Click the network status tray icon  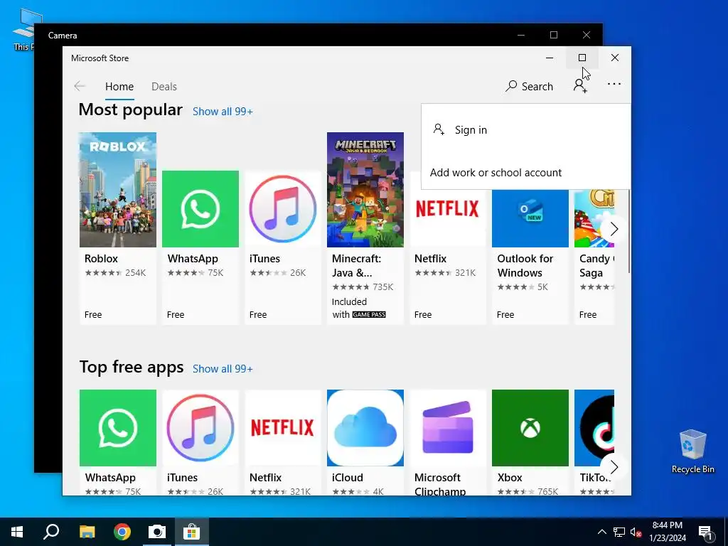click(x=619, y=532)
